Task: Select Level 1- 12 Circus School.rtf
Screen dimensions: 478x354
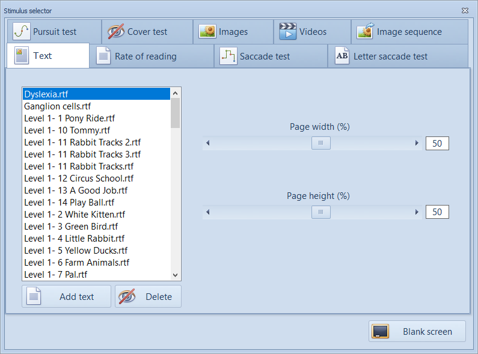Action: pos(79,179)
